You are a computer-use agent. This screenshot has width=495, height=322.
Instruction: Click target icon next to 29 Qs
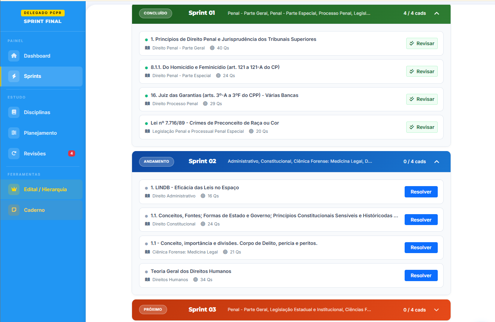tap(205, 104)
